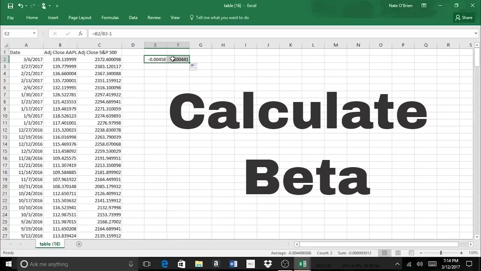Image resolution: width=481 pixels, height=271 pixels.
Task: Open the Windows Store taskbar icon
Action: coord(182,264)
